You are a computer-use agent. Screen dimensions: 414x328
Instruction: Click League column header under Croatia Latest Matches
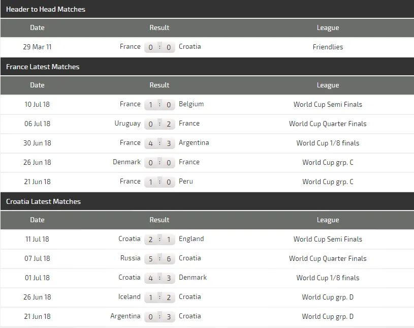pyautogui.click(x=328, y=220)
